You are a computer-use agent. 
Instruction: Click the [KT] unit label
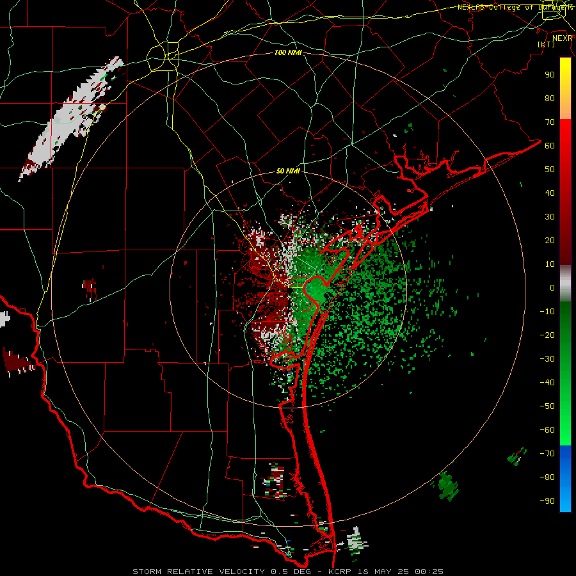[546, 44]
